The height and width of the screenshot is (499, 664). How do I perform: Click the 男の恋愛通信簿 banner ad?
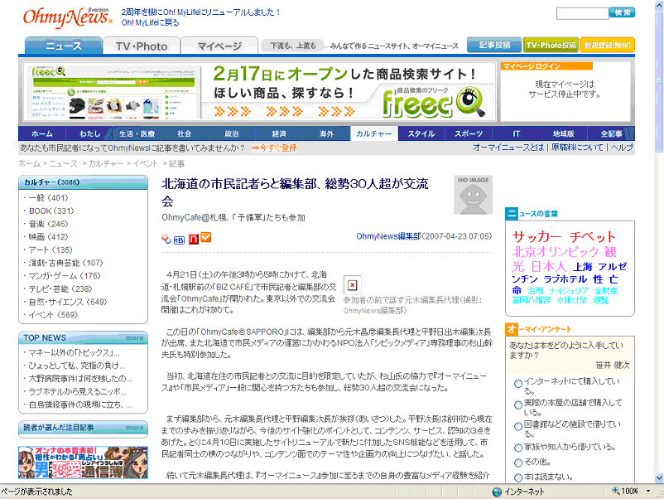point(83,463)
